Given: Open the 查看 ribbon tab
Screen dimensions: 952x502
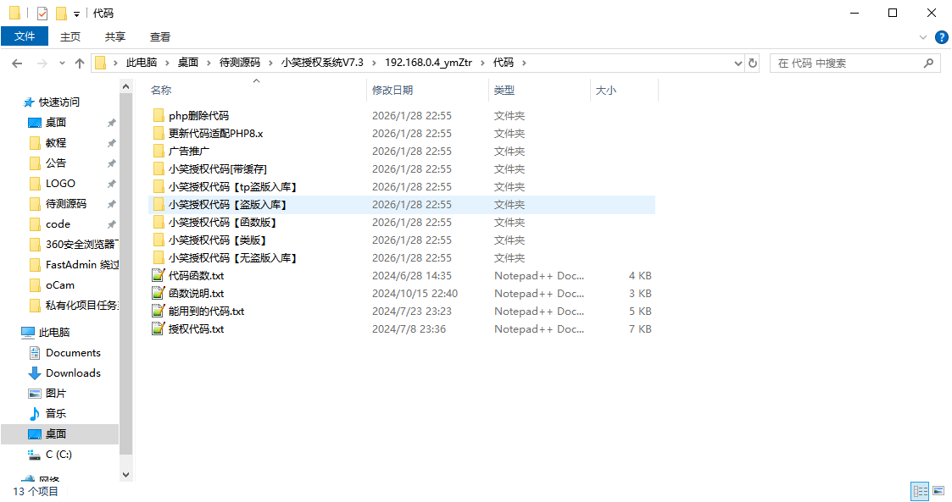Looking at the screenshot, I should pyautogui.click(x=159, y=37).
